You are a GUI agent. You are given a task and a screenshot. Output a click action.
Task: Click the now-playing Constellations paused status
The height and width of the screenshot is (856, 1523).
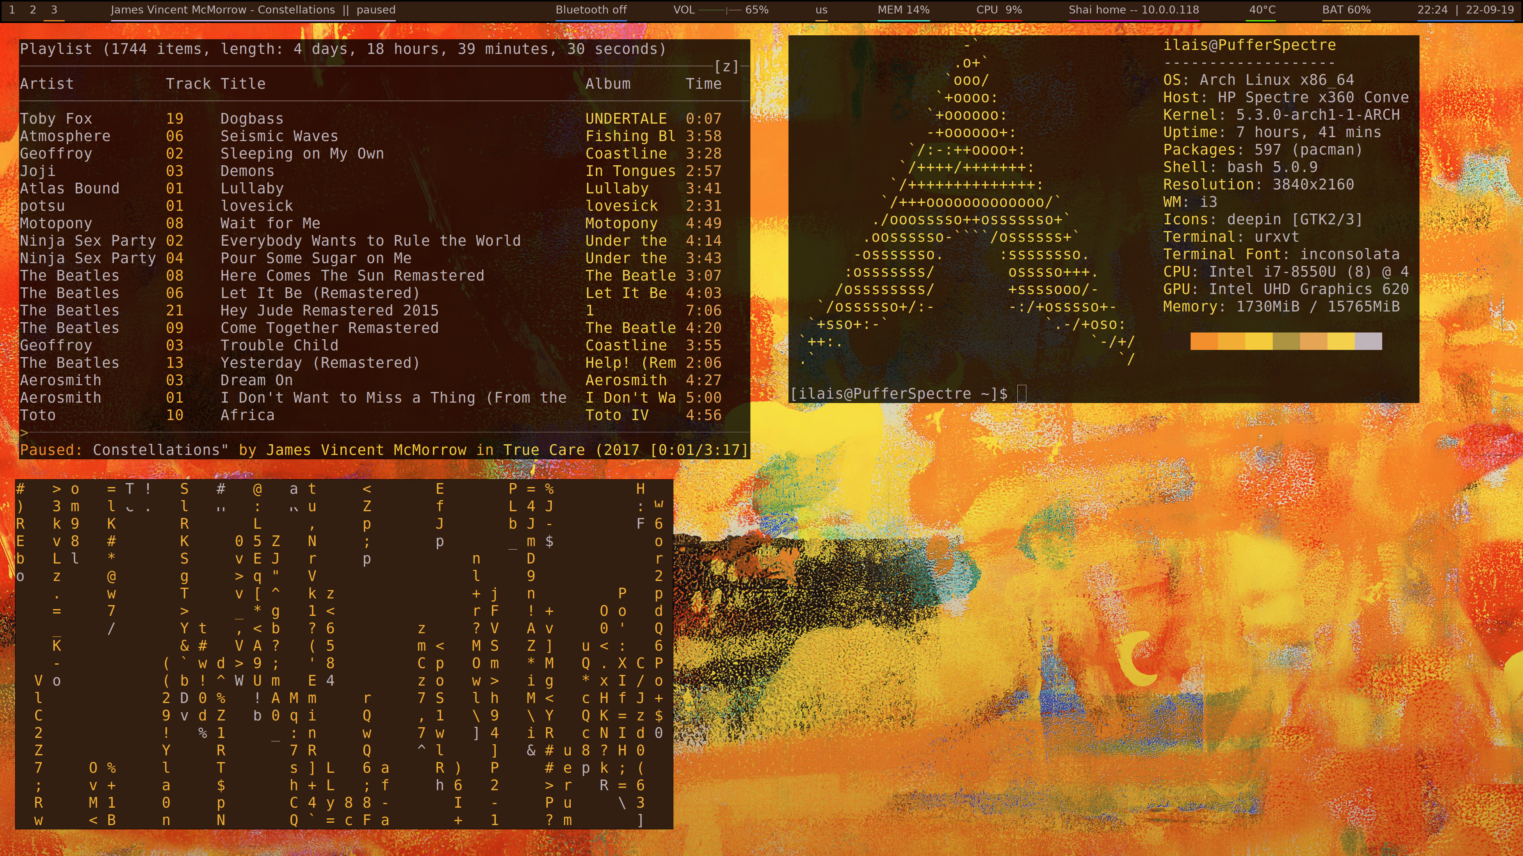tap(253, 10)
